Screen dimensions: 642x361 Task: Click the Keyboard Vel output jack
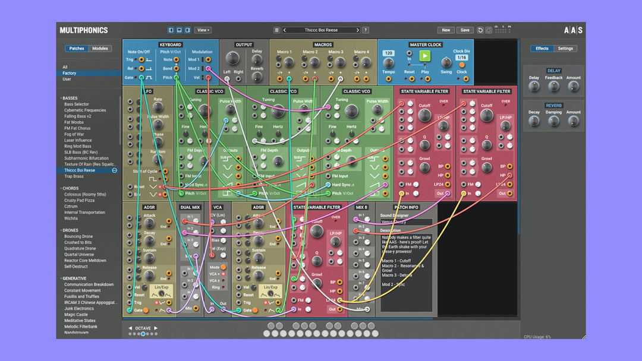point(209,78)
